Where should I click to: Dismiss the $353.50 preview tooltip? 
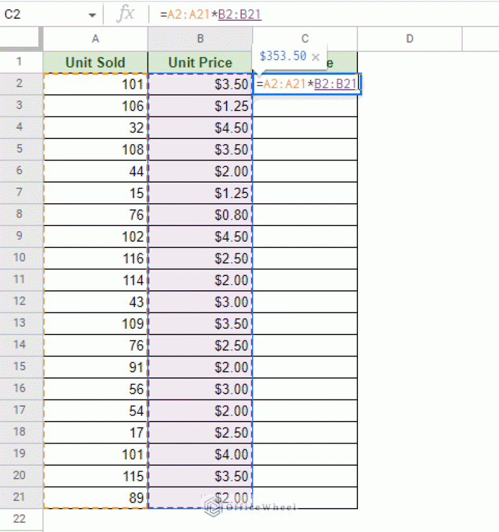pyautogui.click(x=316, y=57)
